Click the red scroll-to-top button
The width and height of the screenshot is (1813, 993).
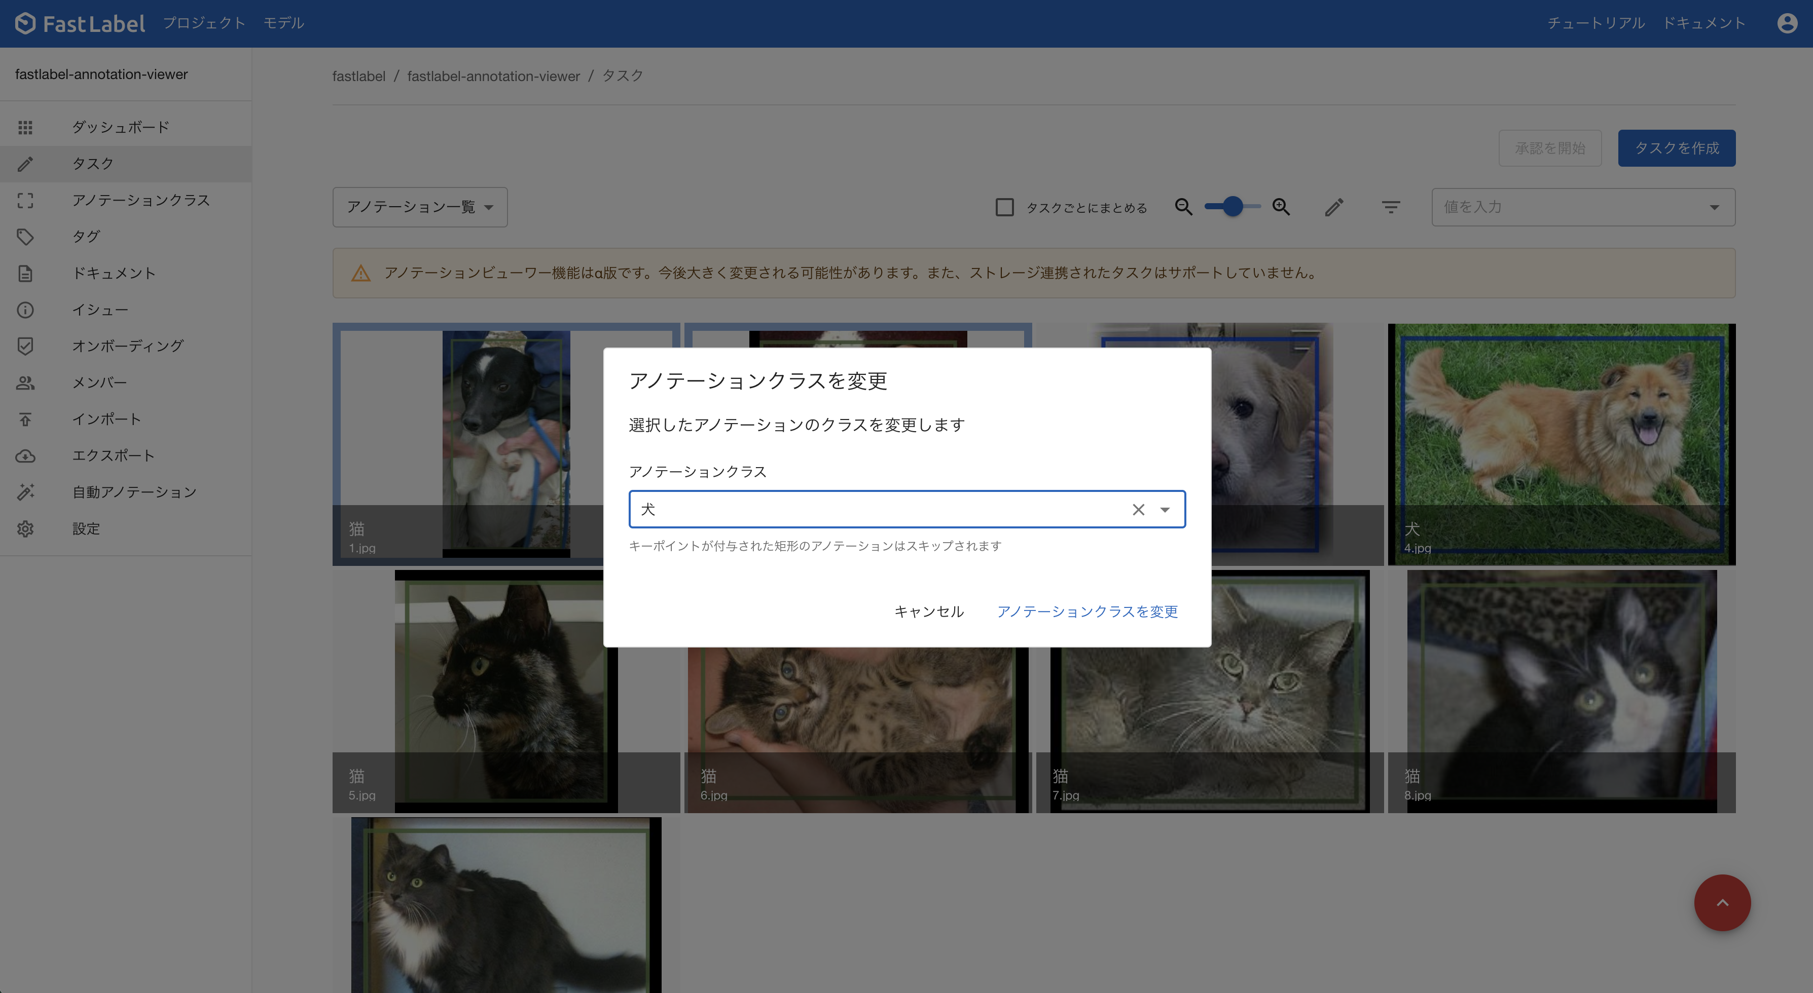pyautogui.click(x=1722, y=902)
